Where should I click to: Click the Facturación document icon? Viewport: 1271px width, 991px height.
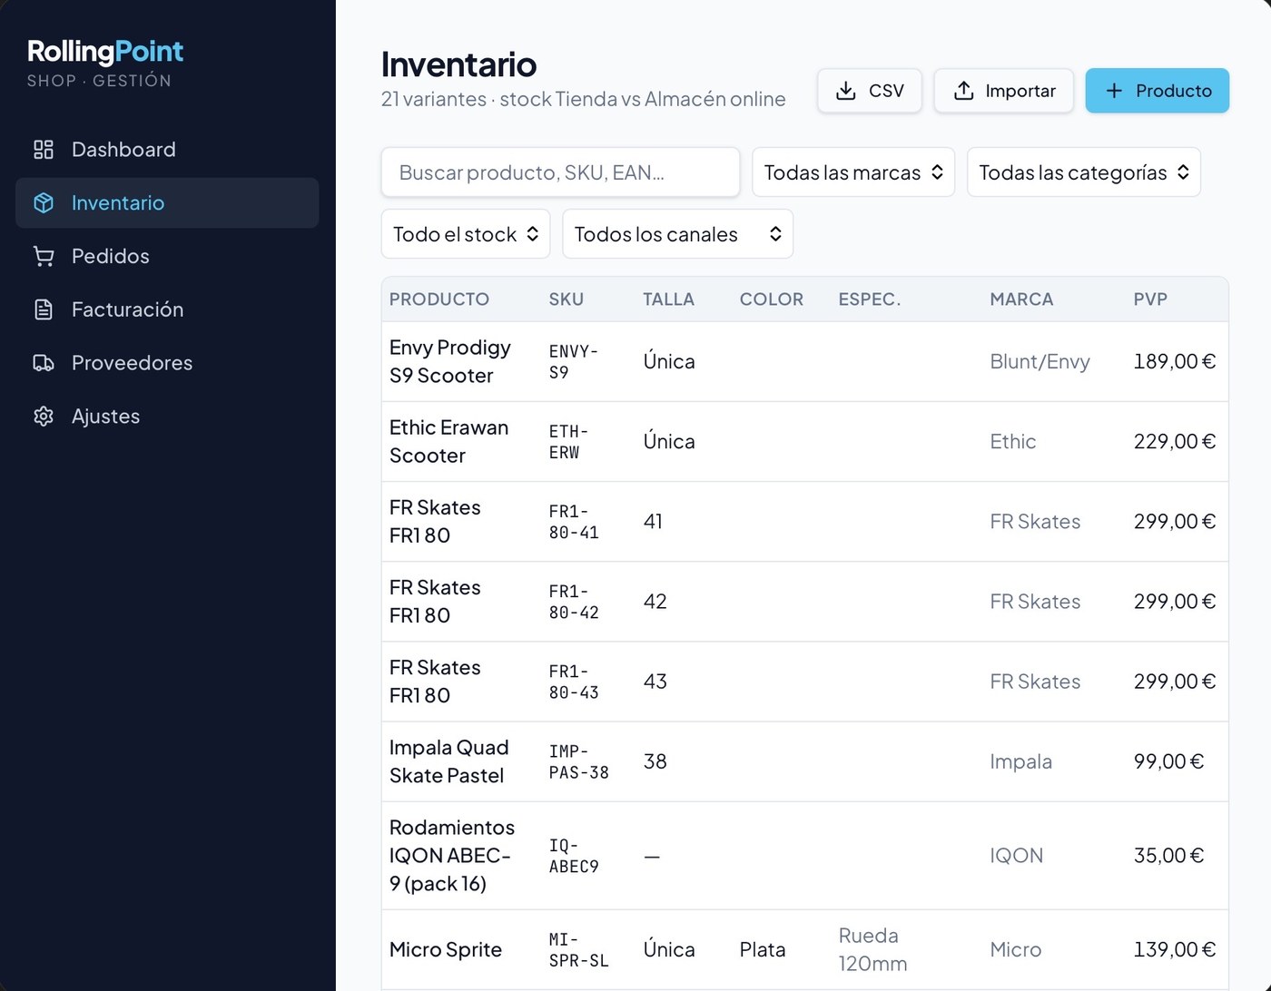(x=44, y=309)
